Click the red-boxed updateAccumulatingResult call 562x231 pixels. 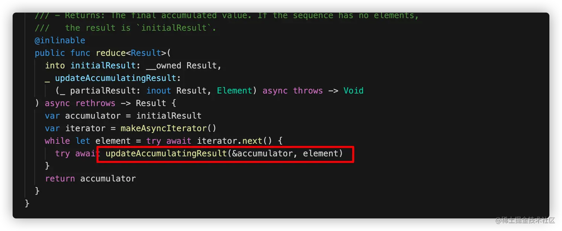click(x=166, y=154)
